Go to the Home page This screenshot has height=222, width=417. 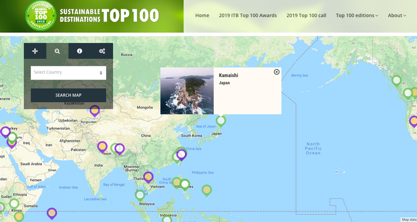[202, 15]
